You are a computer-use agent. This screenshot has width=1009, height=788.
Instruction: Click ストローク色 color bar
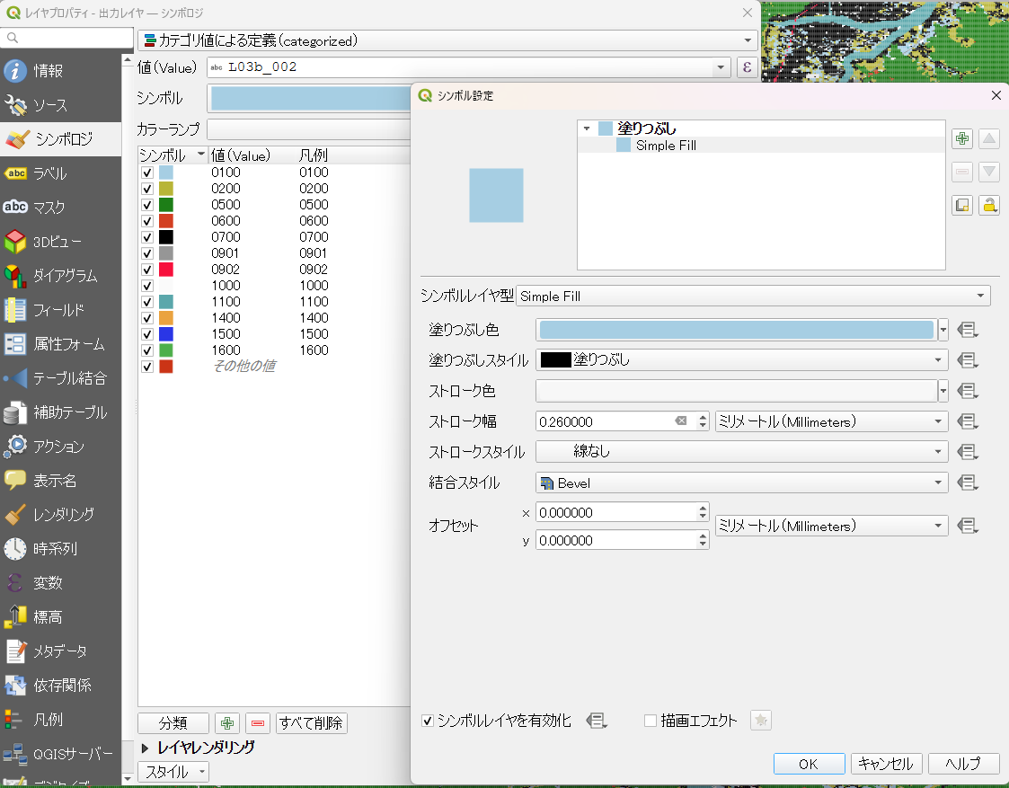coord(737,391)
